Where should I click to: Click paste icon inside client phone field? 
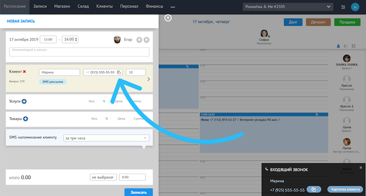[119, 72]
